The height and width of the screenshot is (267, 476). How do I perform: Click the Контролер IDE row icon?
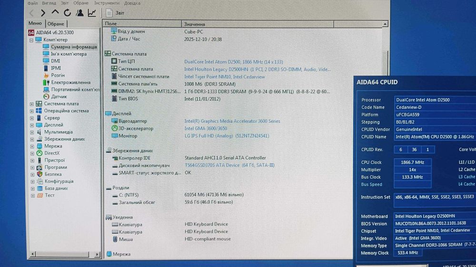115,158
